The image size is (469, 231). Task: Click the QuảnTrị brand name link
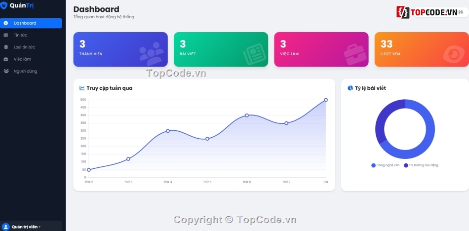click(22, 6)
